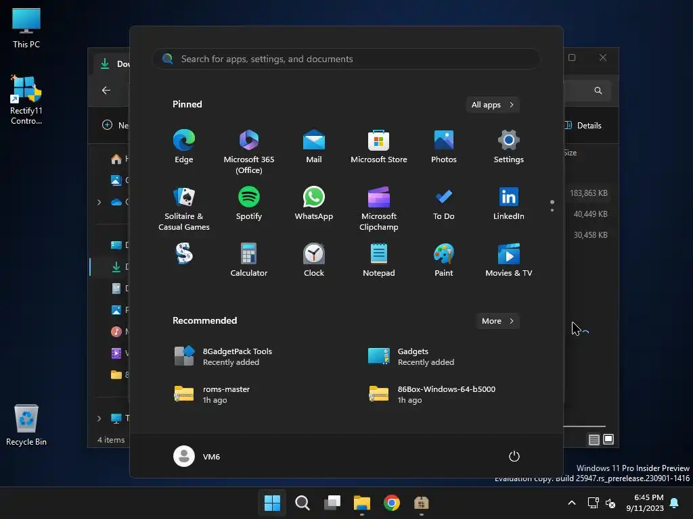This screenshot has width=693, height=519.
Task: Open Solitaire & Casual Games
Action: tap(184, 209)
